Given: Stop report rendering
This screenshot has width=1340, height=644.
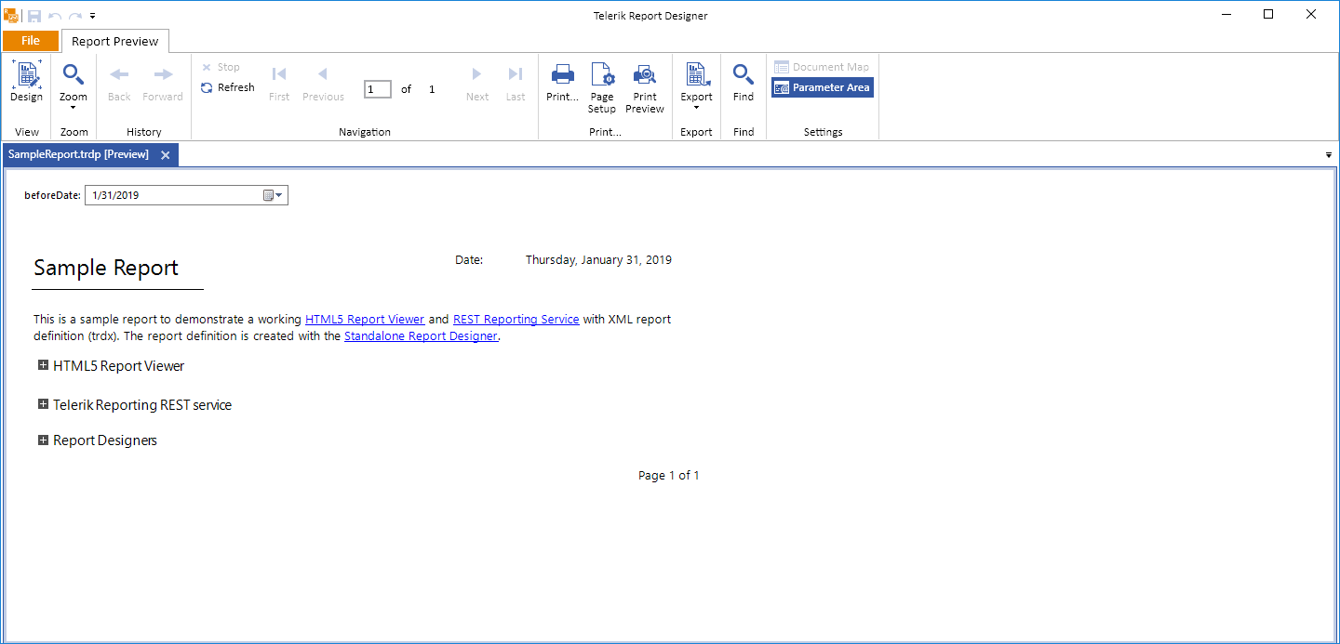Looking at the screenshot, I should tap(221, 67).
